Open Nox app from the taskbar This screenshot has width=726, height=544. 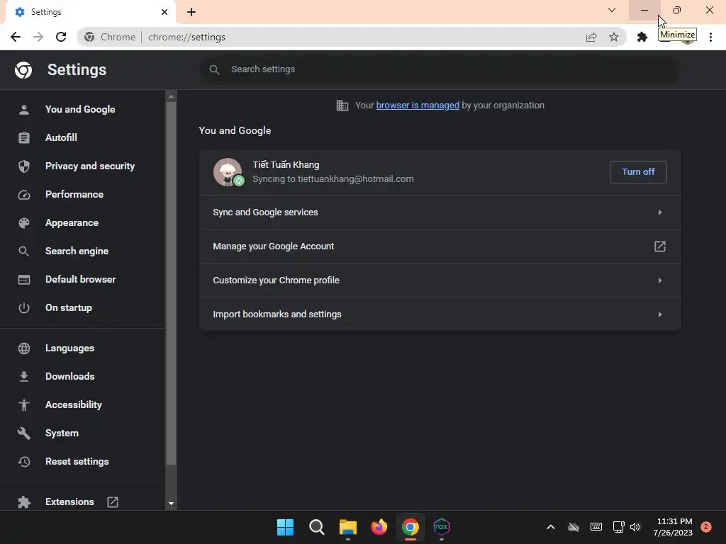coord(441,527)
